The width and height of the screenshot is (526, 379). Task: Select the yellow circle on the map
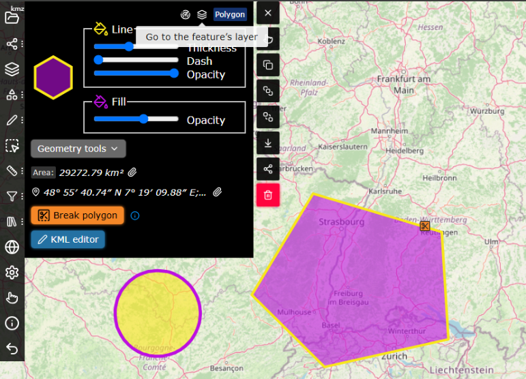[158, 313]
